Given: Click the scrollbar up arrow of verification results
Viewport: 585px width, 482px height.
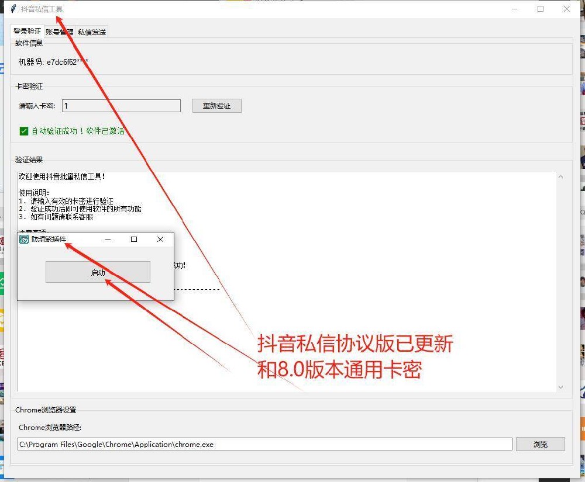Looking at the screenshot, I should click(560, 175).
